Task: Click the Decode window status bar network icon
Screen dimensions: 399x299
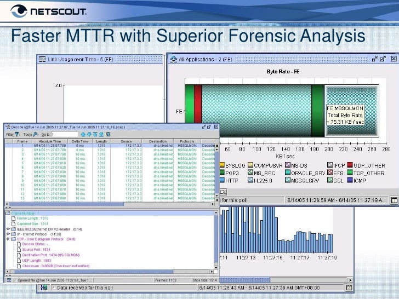Action: pos(9,280)
